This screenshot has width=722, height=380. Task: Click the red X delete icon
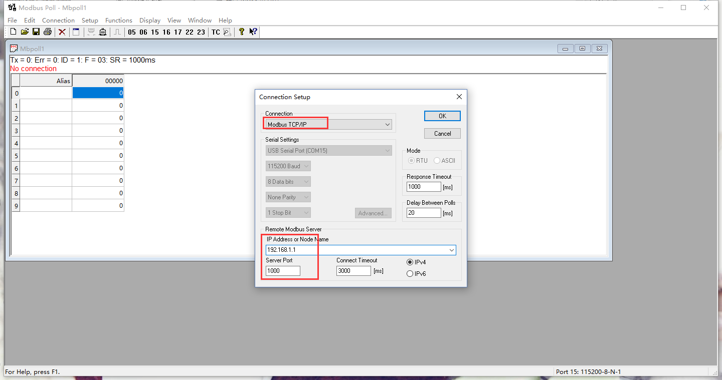62,32
